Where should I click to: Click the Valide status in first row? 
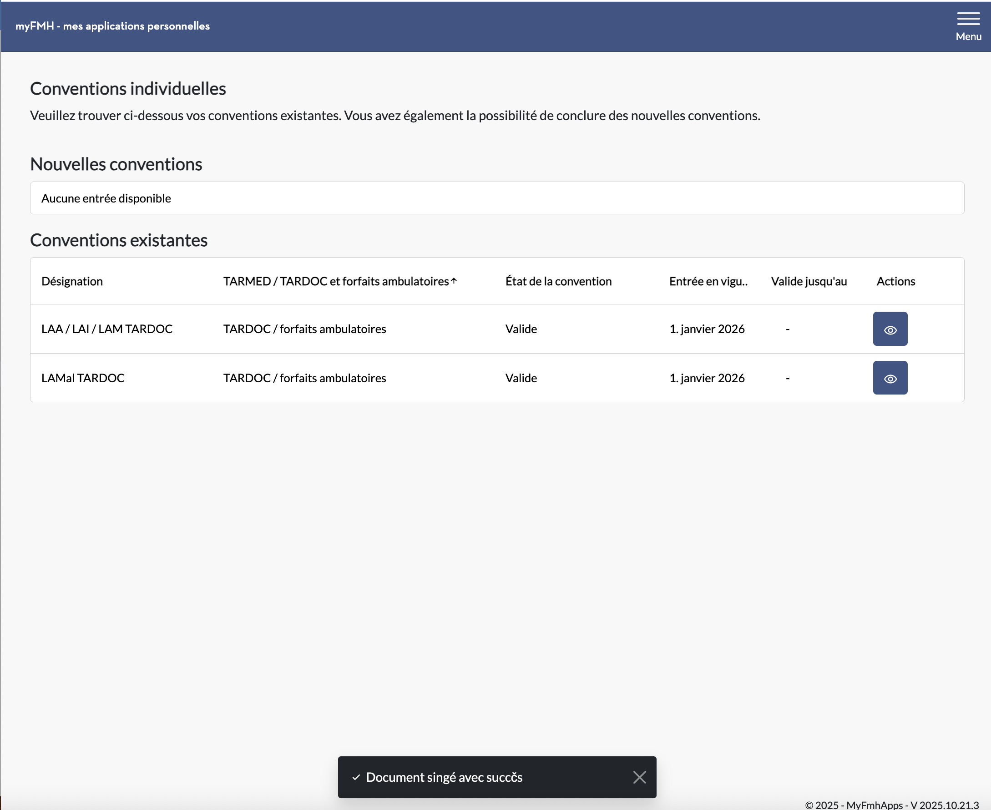point(521,329)
